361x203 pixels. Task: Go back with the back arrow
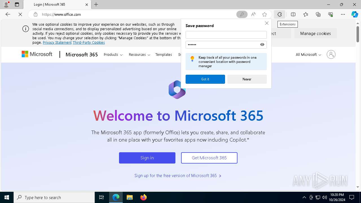tap(8, 14)
